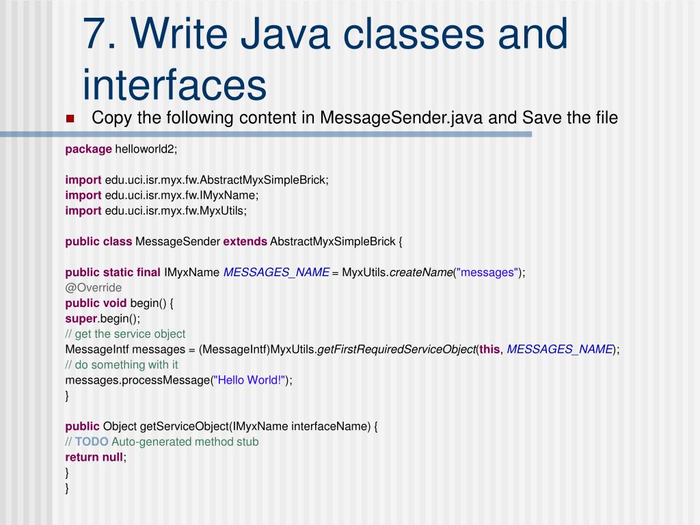
Task: Click the line messages.processMessage("Hello World!");
Action: tap(178, 380)
